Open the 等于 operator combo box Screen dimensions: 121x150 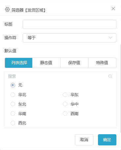click(x=69, y=38)
